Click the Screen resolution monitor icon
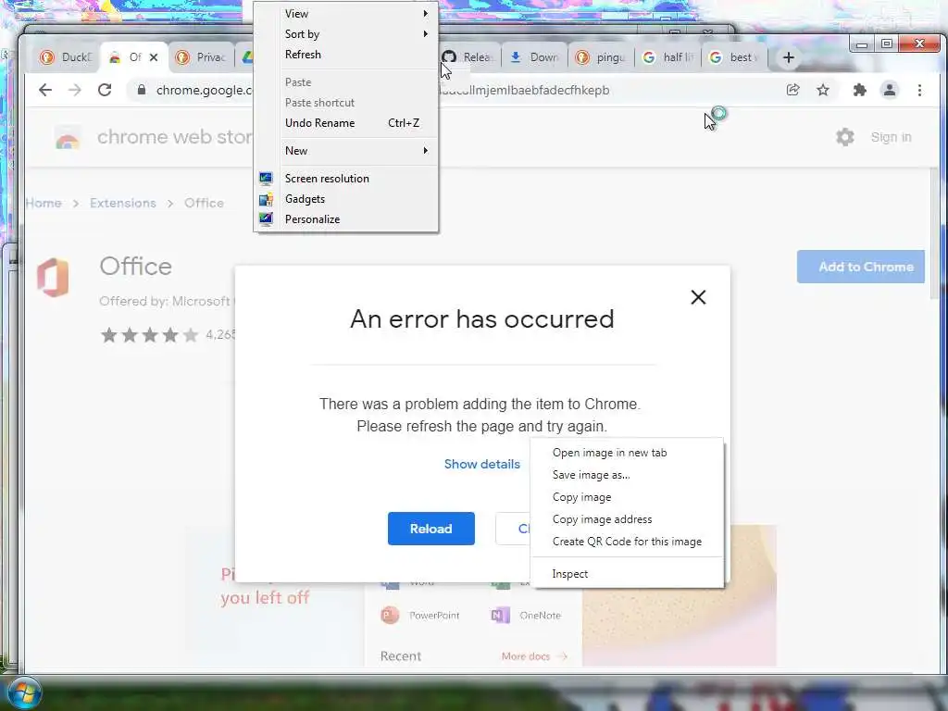948x711 pixels. click(266, 179)
